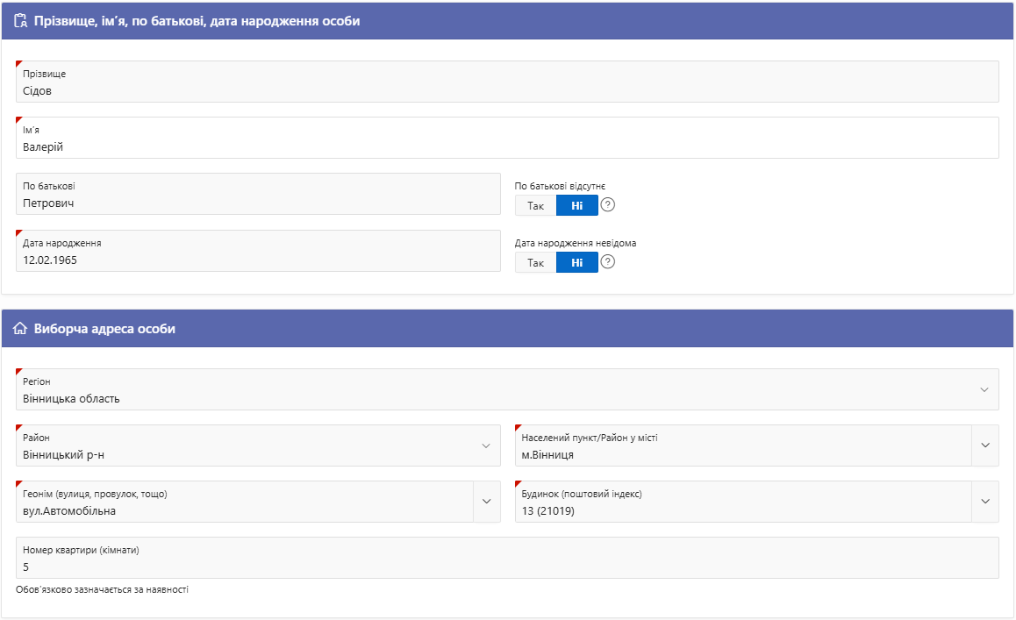Select Ні for По батькові відсутнє
Viewport: 1016px width, 620px height.
576,205
